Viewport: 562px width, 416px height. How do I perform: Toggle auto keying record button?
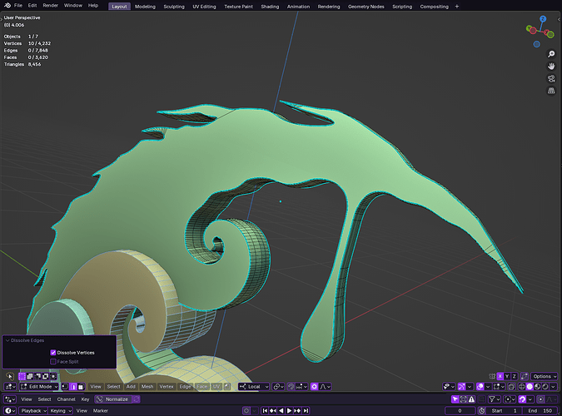[246, 411]
